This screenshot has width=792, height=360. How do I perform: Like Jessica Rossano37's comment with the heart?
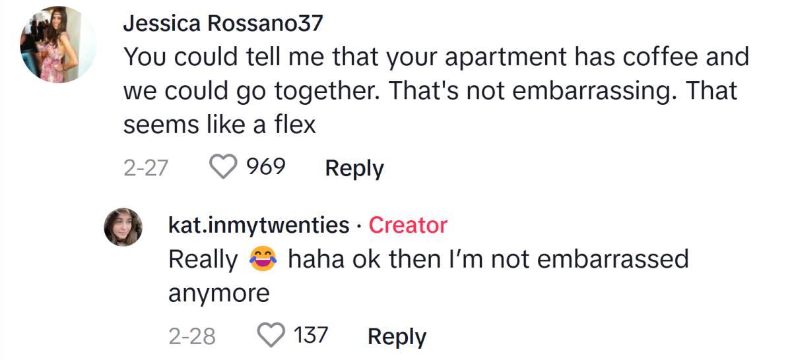[x=224, y=168]
